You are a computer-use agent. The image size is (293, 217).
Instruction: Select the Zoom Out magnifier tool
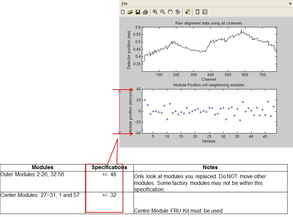click(x=162, y=12)
